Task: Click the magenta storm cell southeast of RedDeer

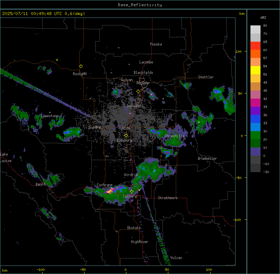Action: click(x=152, y=95)
